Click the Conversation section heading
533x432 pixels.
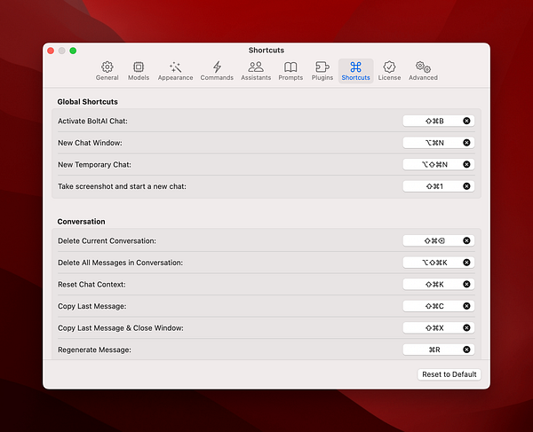coord(81,222)
